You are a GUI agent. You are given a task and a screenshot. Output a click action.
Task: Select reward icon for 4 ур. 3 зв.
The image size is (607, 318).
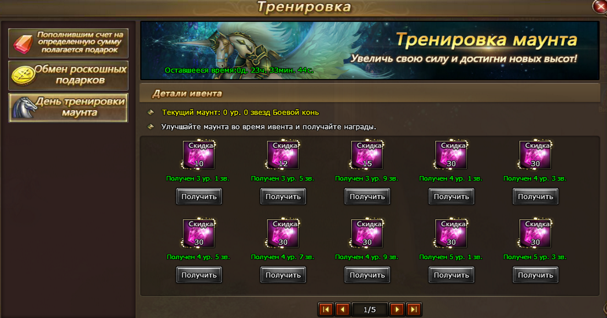click(x=535, y=155)
